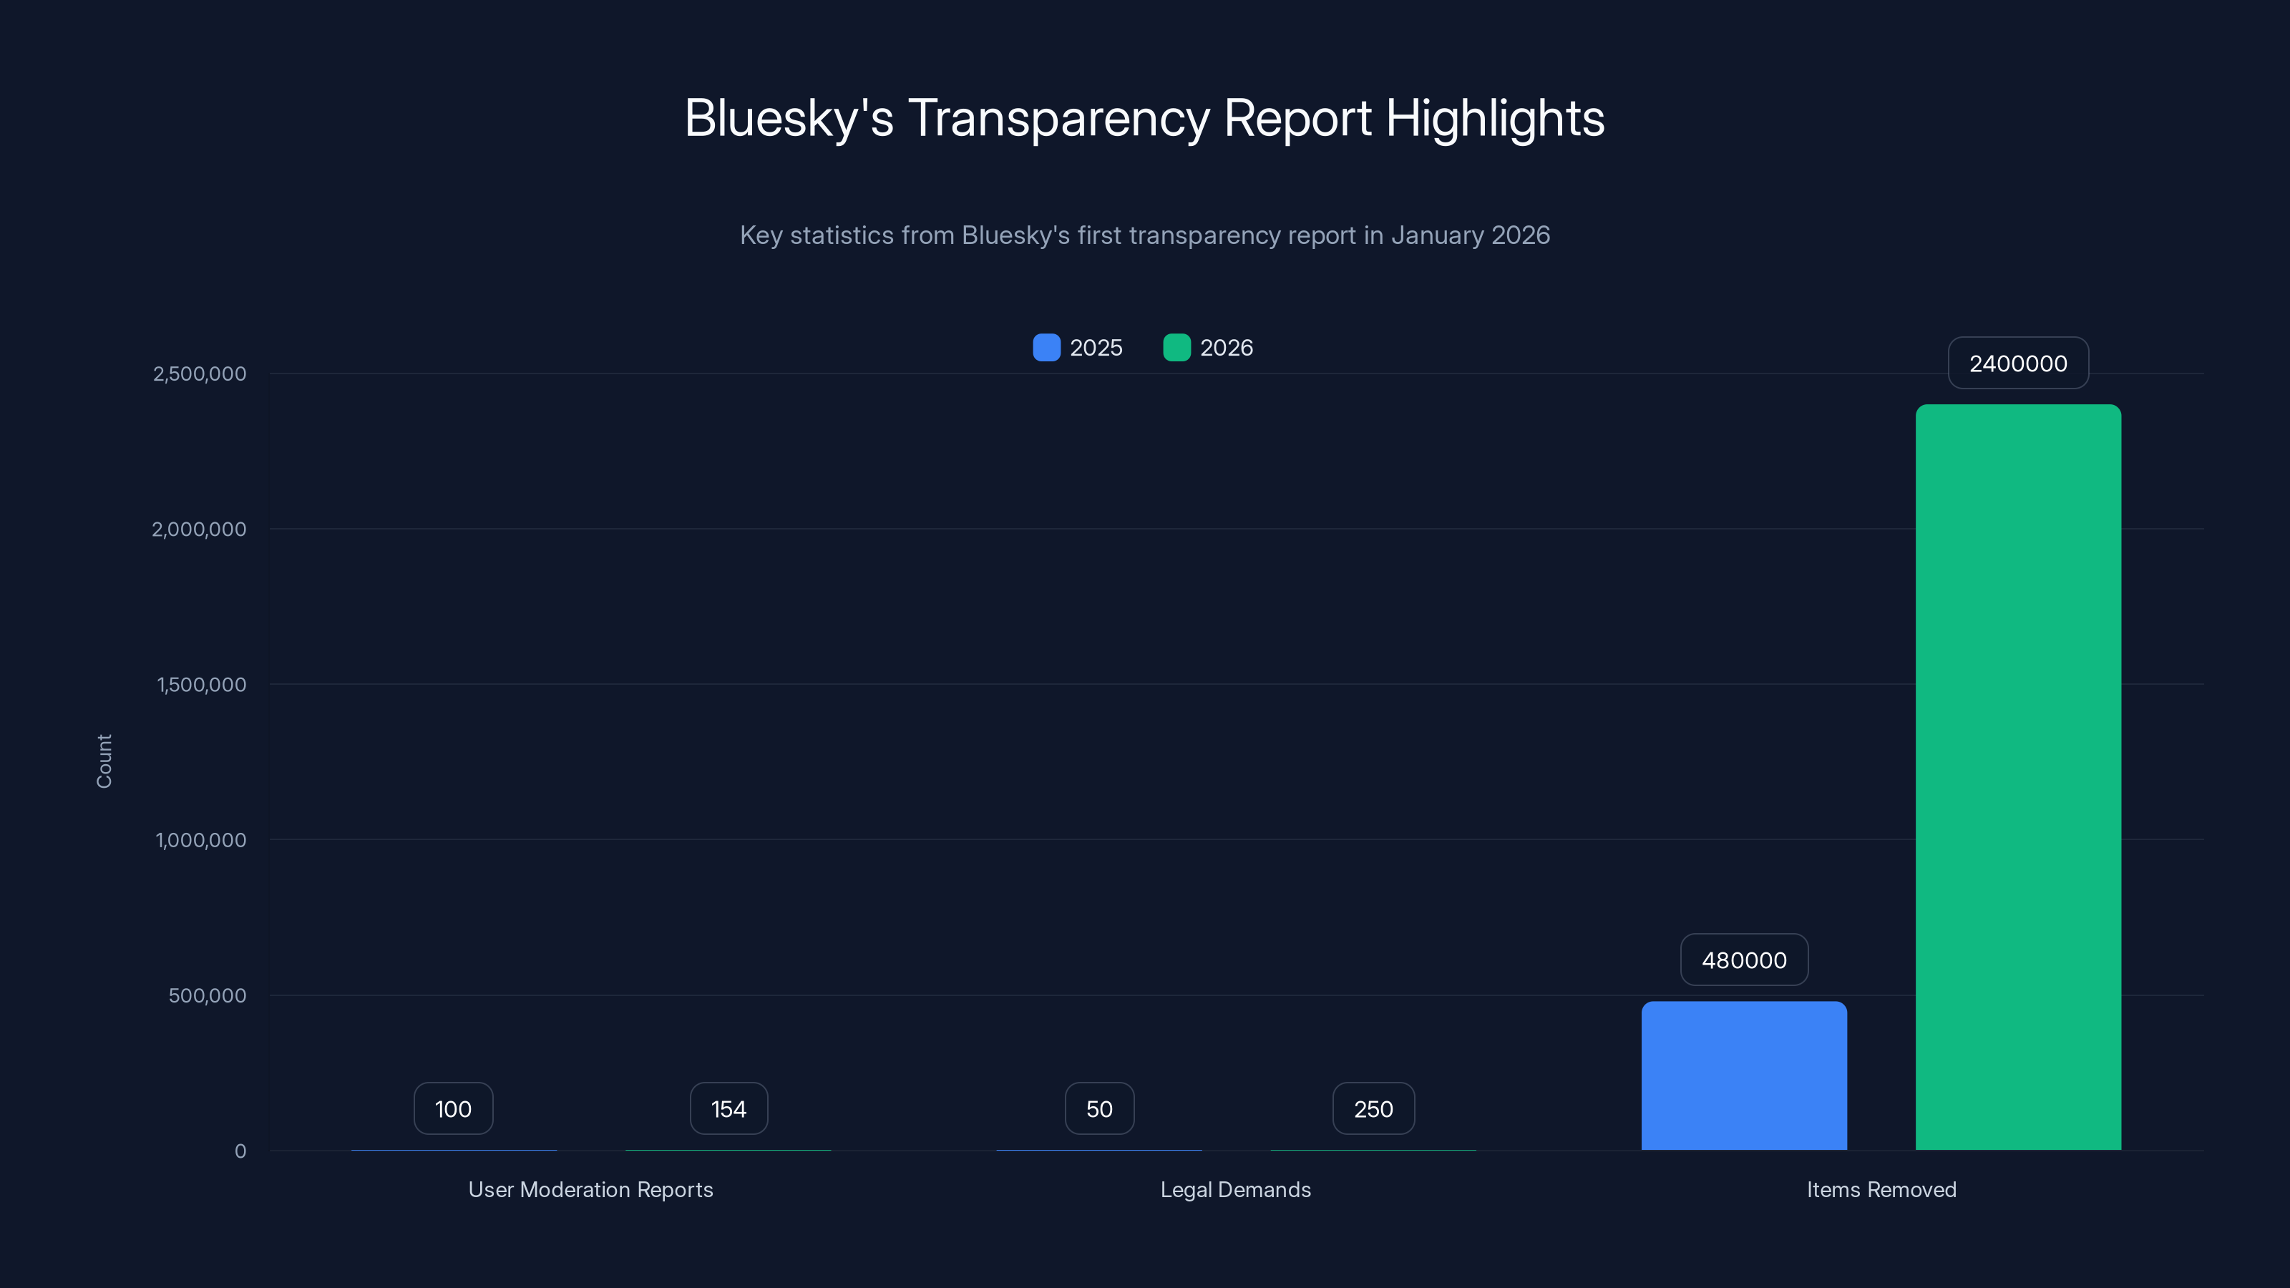Click the 480000 data label
Viewport: 2290px width, 1288px height.
coord(1744,960)
